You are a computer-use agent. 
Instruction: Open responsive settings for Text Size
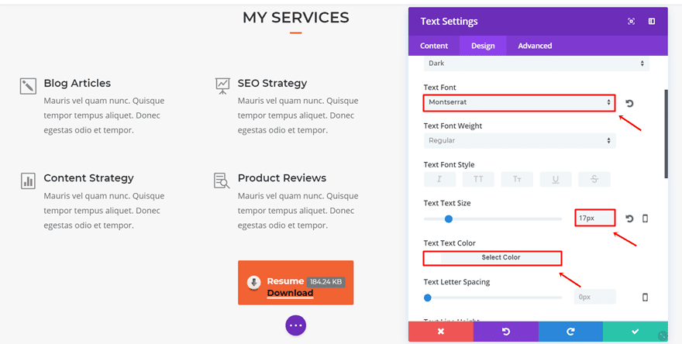click(645, 218)
